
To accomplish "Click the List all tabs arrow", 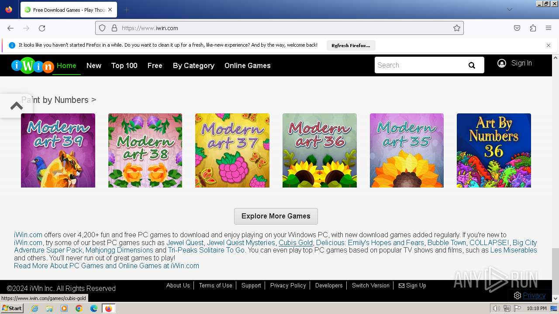I will 509,10.
